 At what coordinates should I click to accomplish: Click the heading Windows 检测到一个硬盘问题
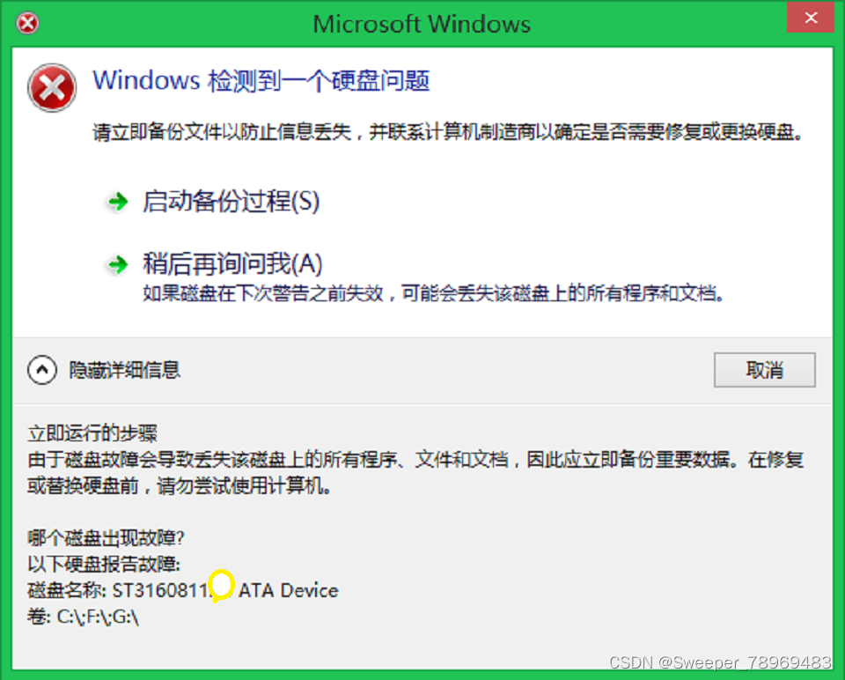(x=261, y=81)
